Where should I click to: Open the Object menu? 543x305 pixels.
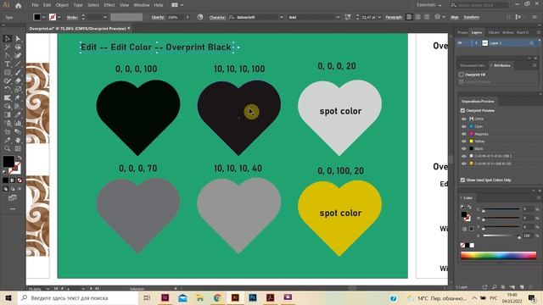coord(62,5)
